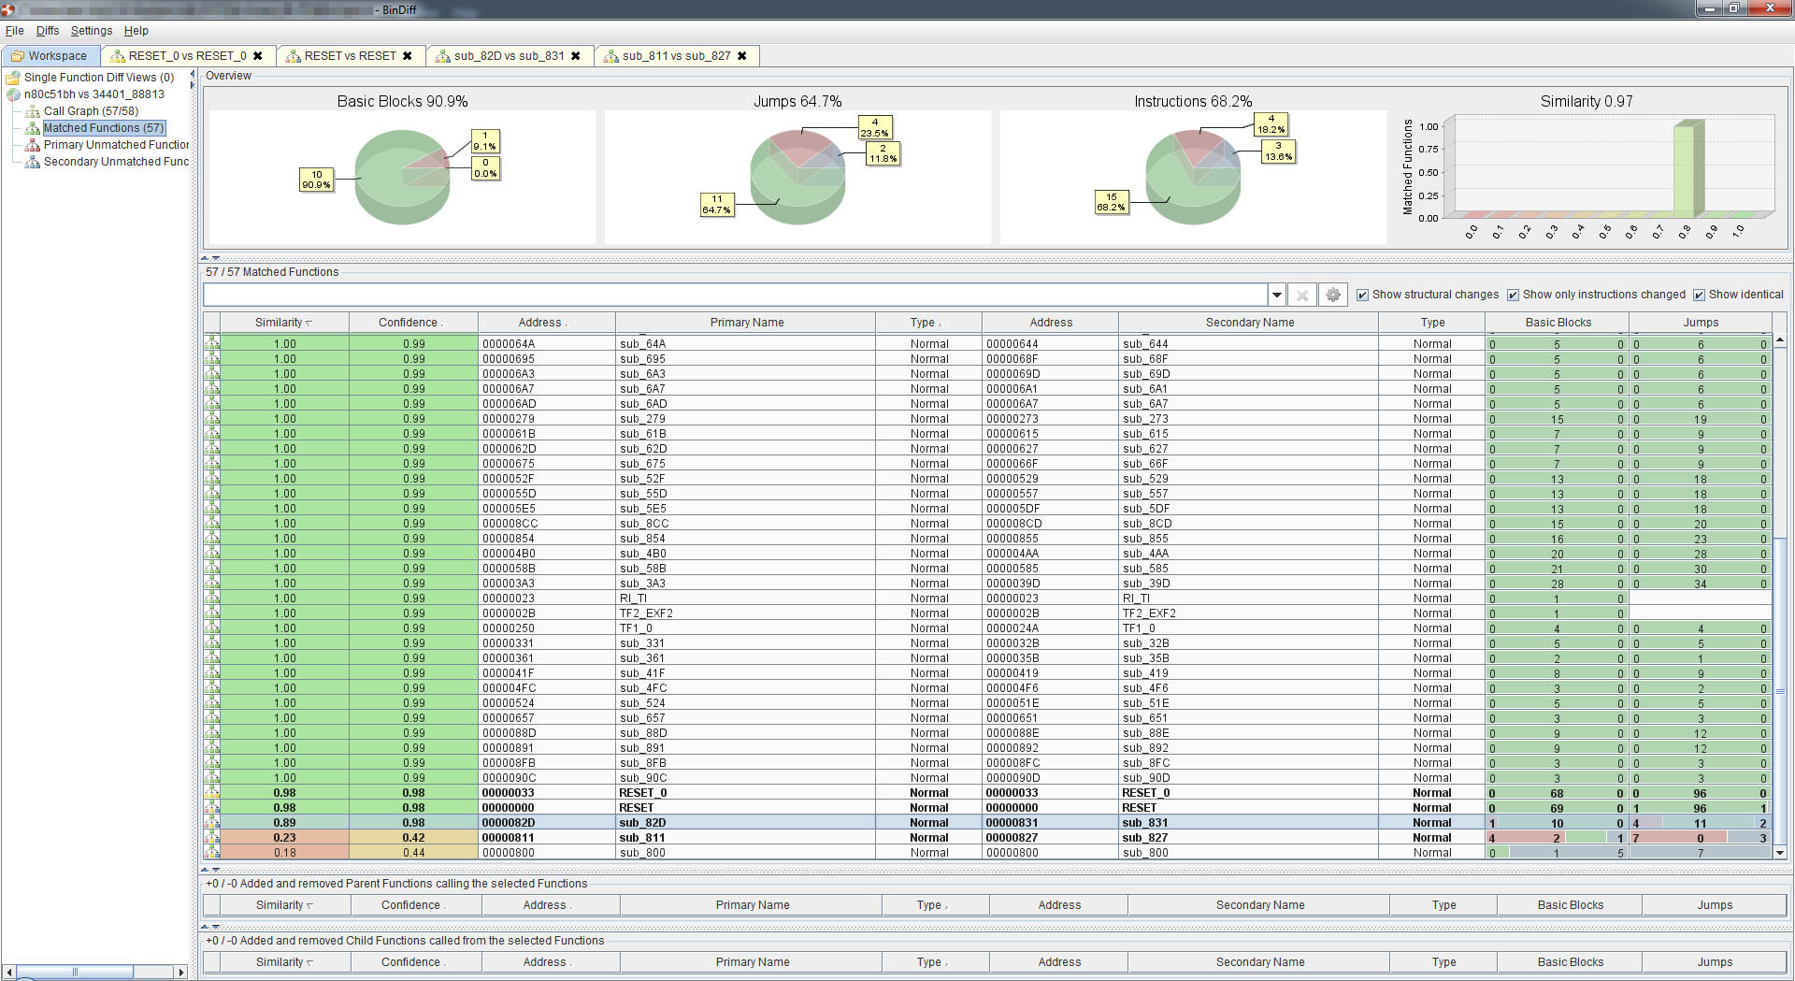The height and width of the screenshot is (981, 1795).
Task: Open the Settings menu
Action: (x=92, y=31)
